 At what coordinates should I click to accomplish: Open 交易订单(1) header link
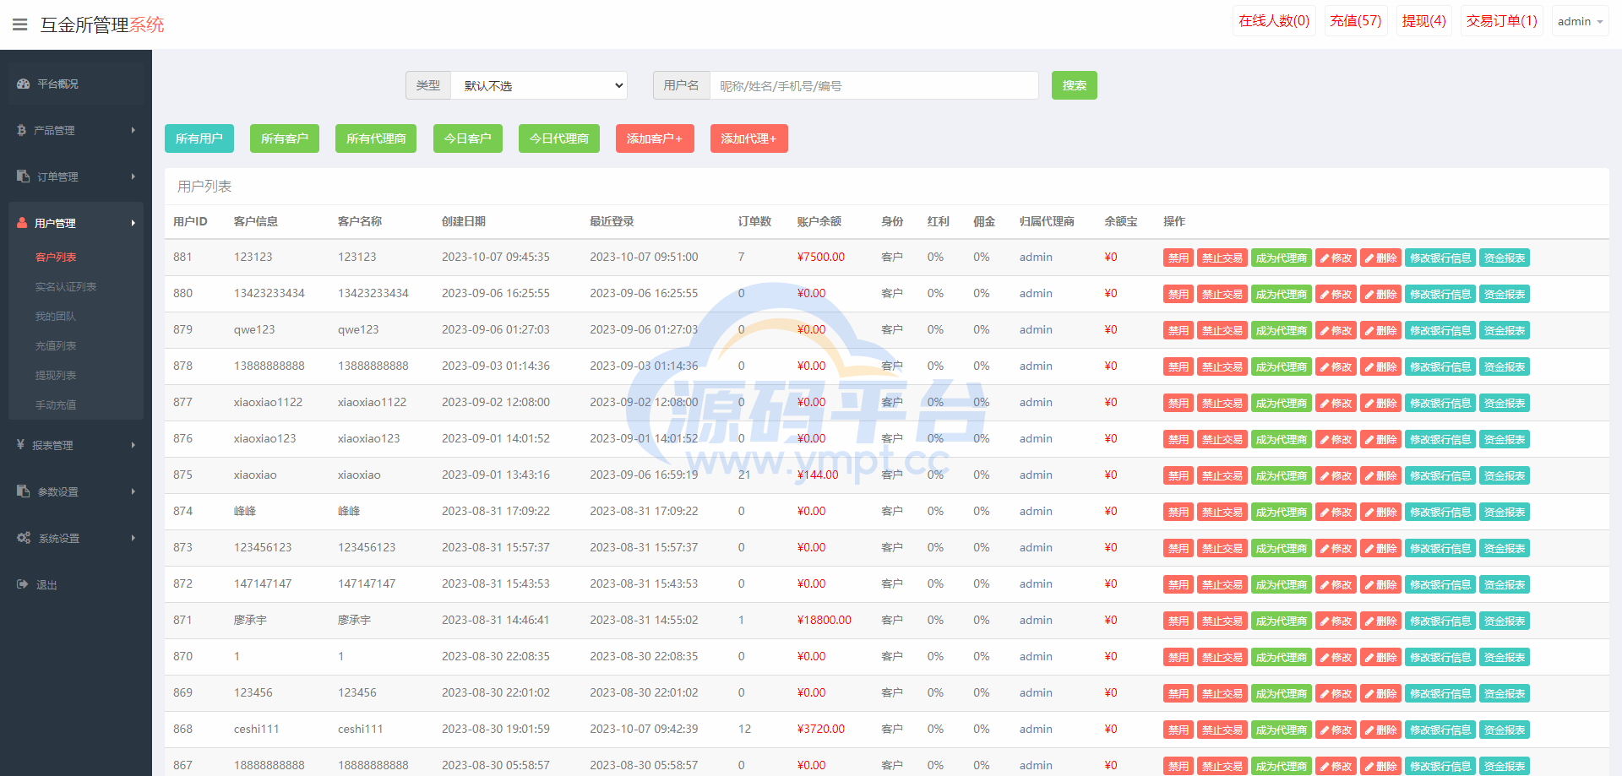[x=1502, y=21]
